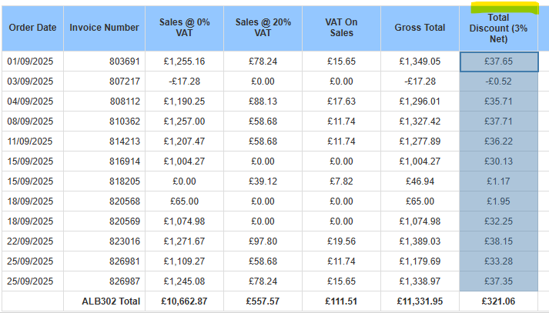Select the negative discount cell -£0.52
The width and height of the screenshot is (549, 313).
[x=498, y=82]
